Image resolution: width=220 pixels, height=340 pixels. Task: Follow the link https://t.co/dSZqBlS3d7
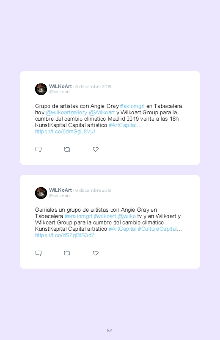[65, 235]
